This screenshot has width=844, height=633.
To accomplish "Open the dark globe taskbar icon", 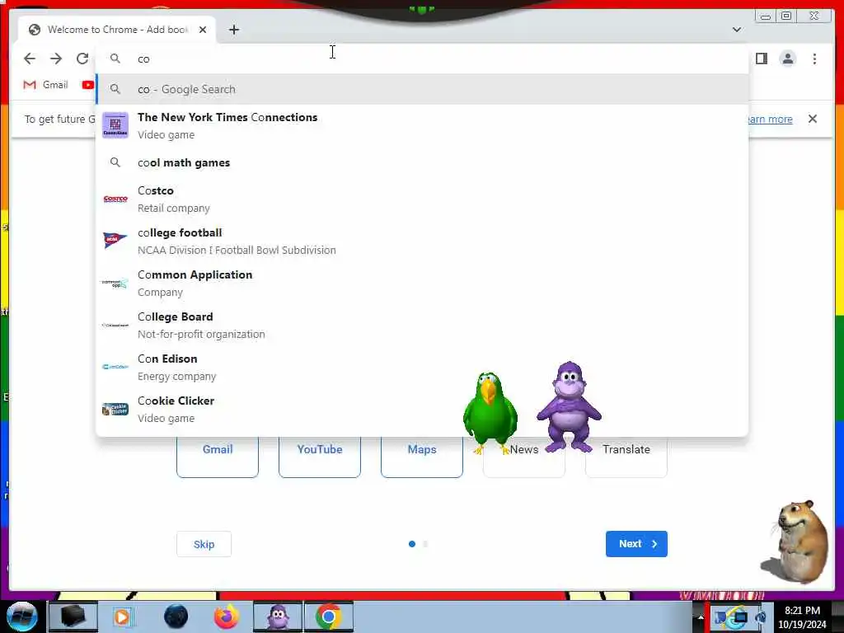I will (x=176, y=617).
